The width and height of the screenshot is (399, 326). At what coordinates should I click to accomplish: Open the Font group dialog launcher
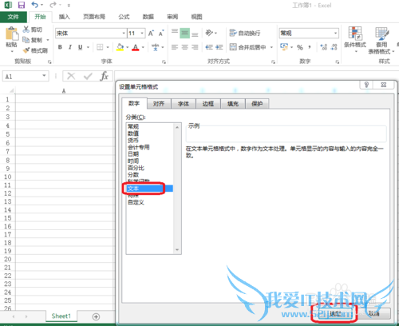[164, 62]
